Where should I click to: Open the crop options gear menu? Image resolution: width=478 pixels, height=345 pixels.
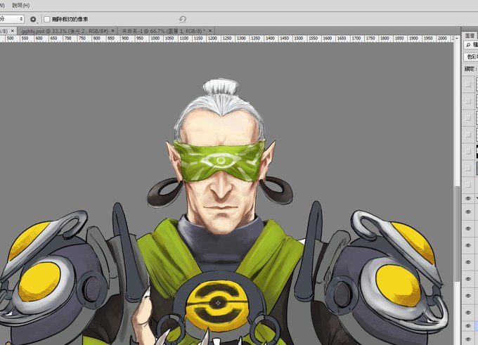pyautogui.click(x=33, y=20)
